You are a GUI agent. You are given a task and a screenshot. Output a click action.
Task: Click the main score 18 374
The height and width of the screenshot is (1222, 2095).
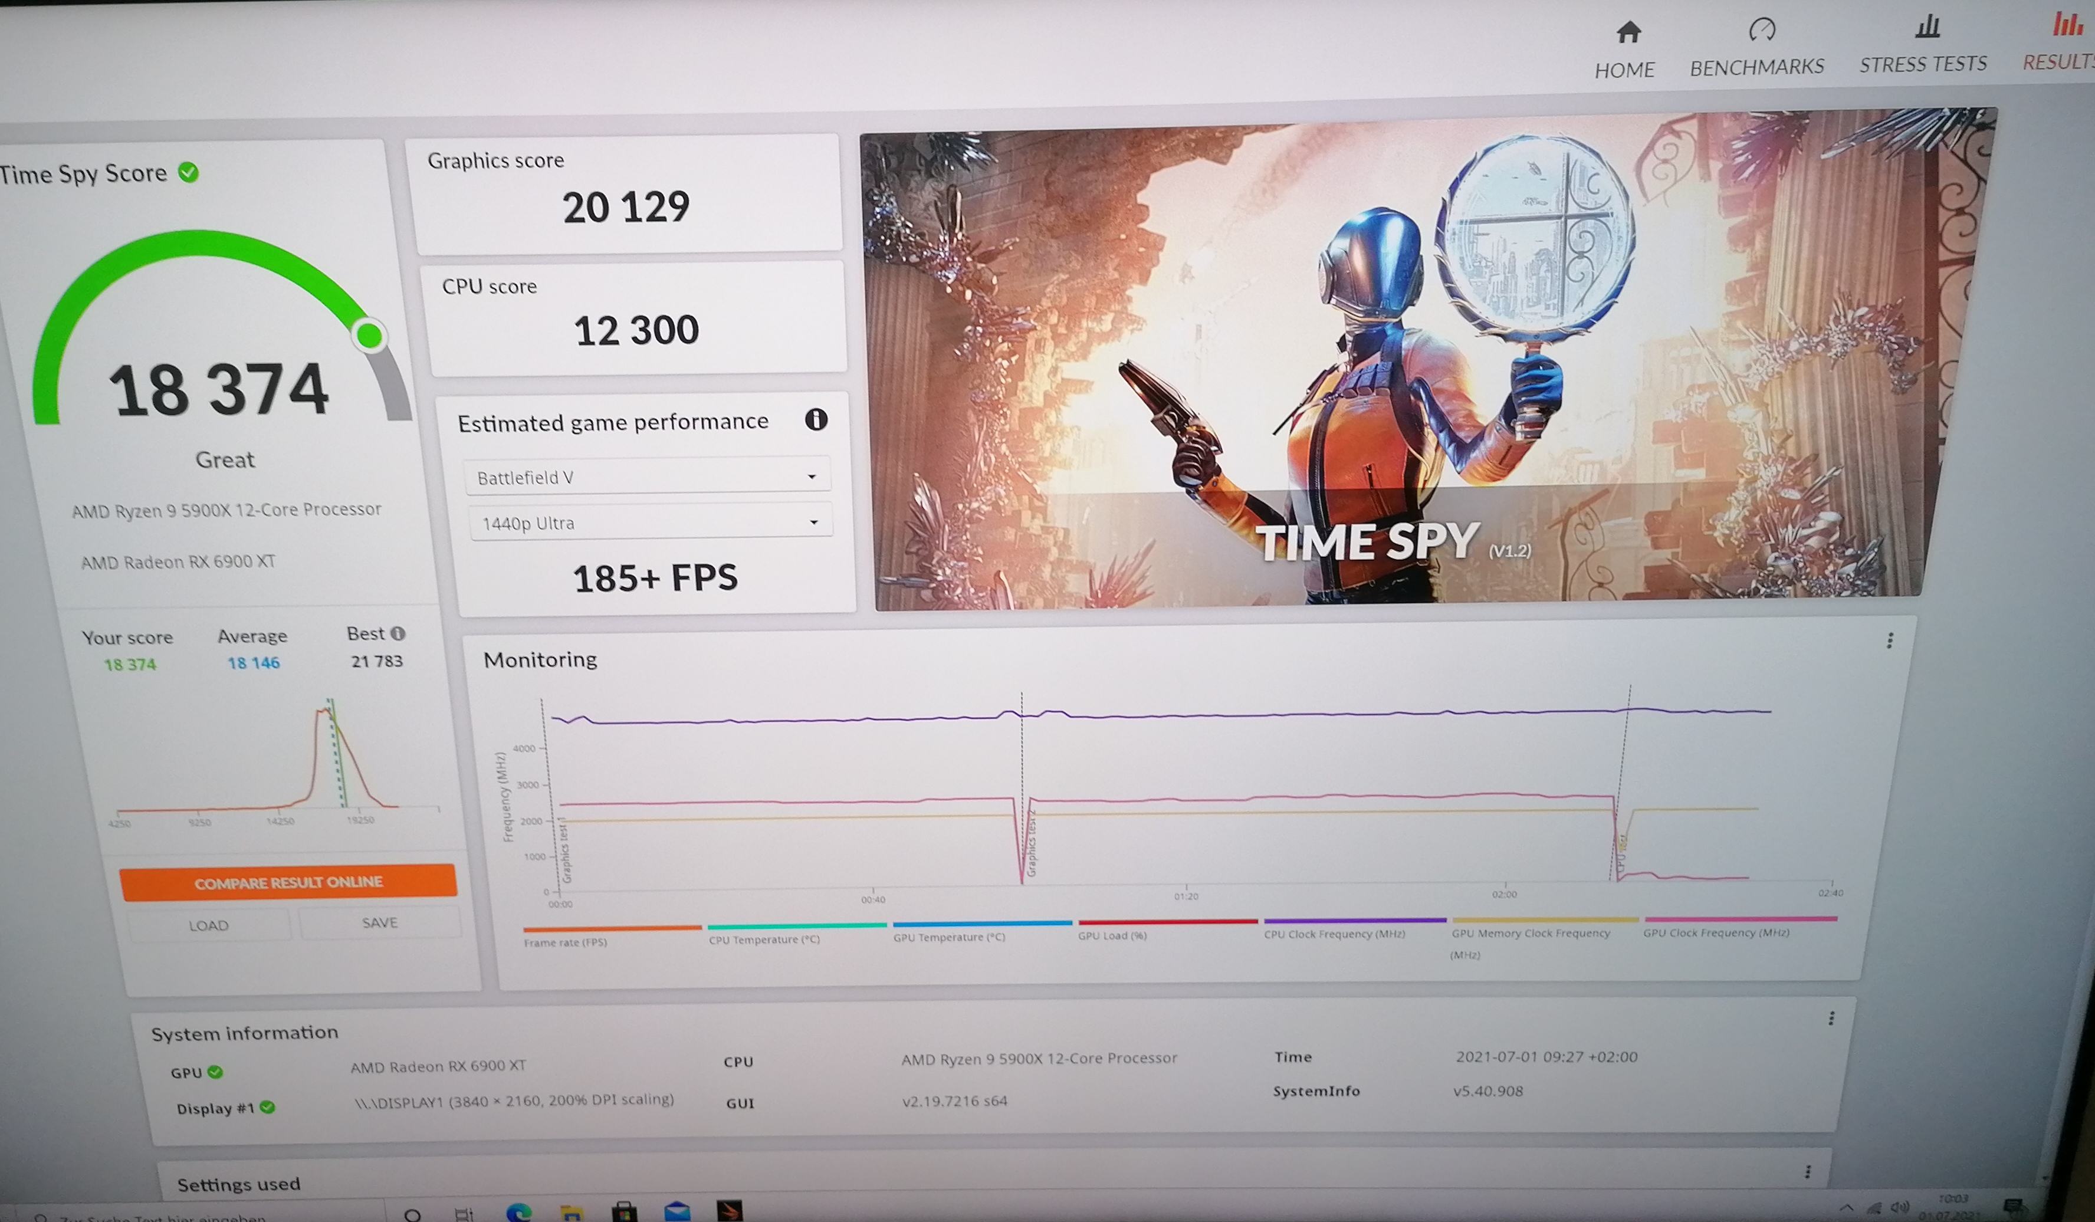(219, 389)
